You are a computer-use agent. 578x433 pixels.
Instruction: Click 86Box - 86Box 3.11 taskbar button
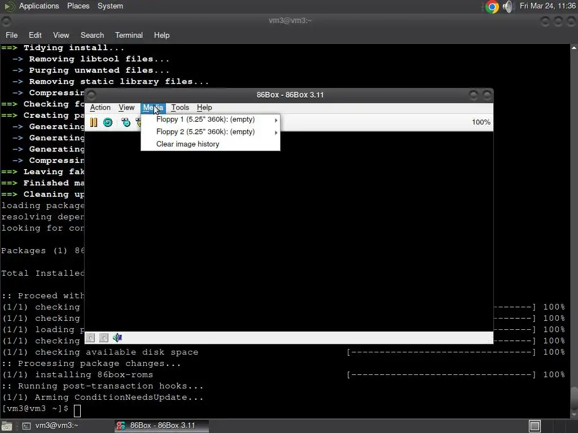(x=161, y=426)
